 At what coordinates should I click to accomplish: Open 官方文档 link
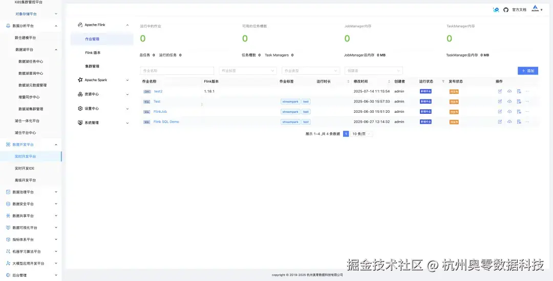tap(519, 10)
